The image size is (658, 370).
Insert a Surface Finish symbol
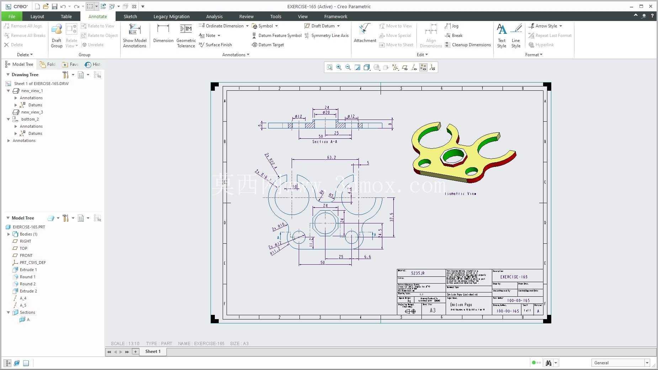[215, 45]
